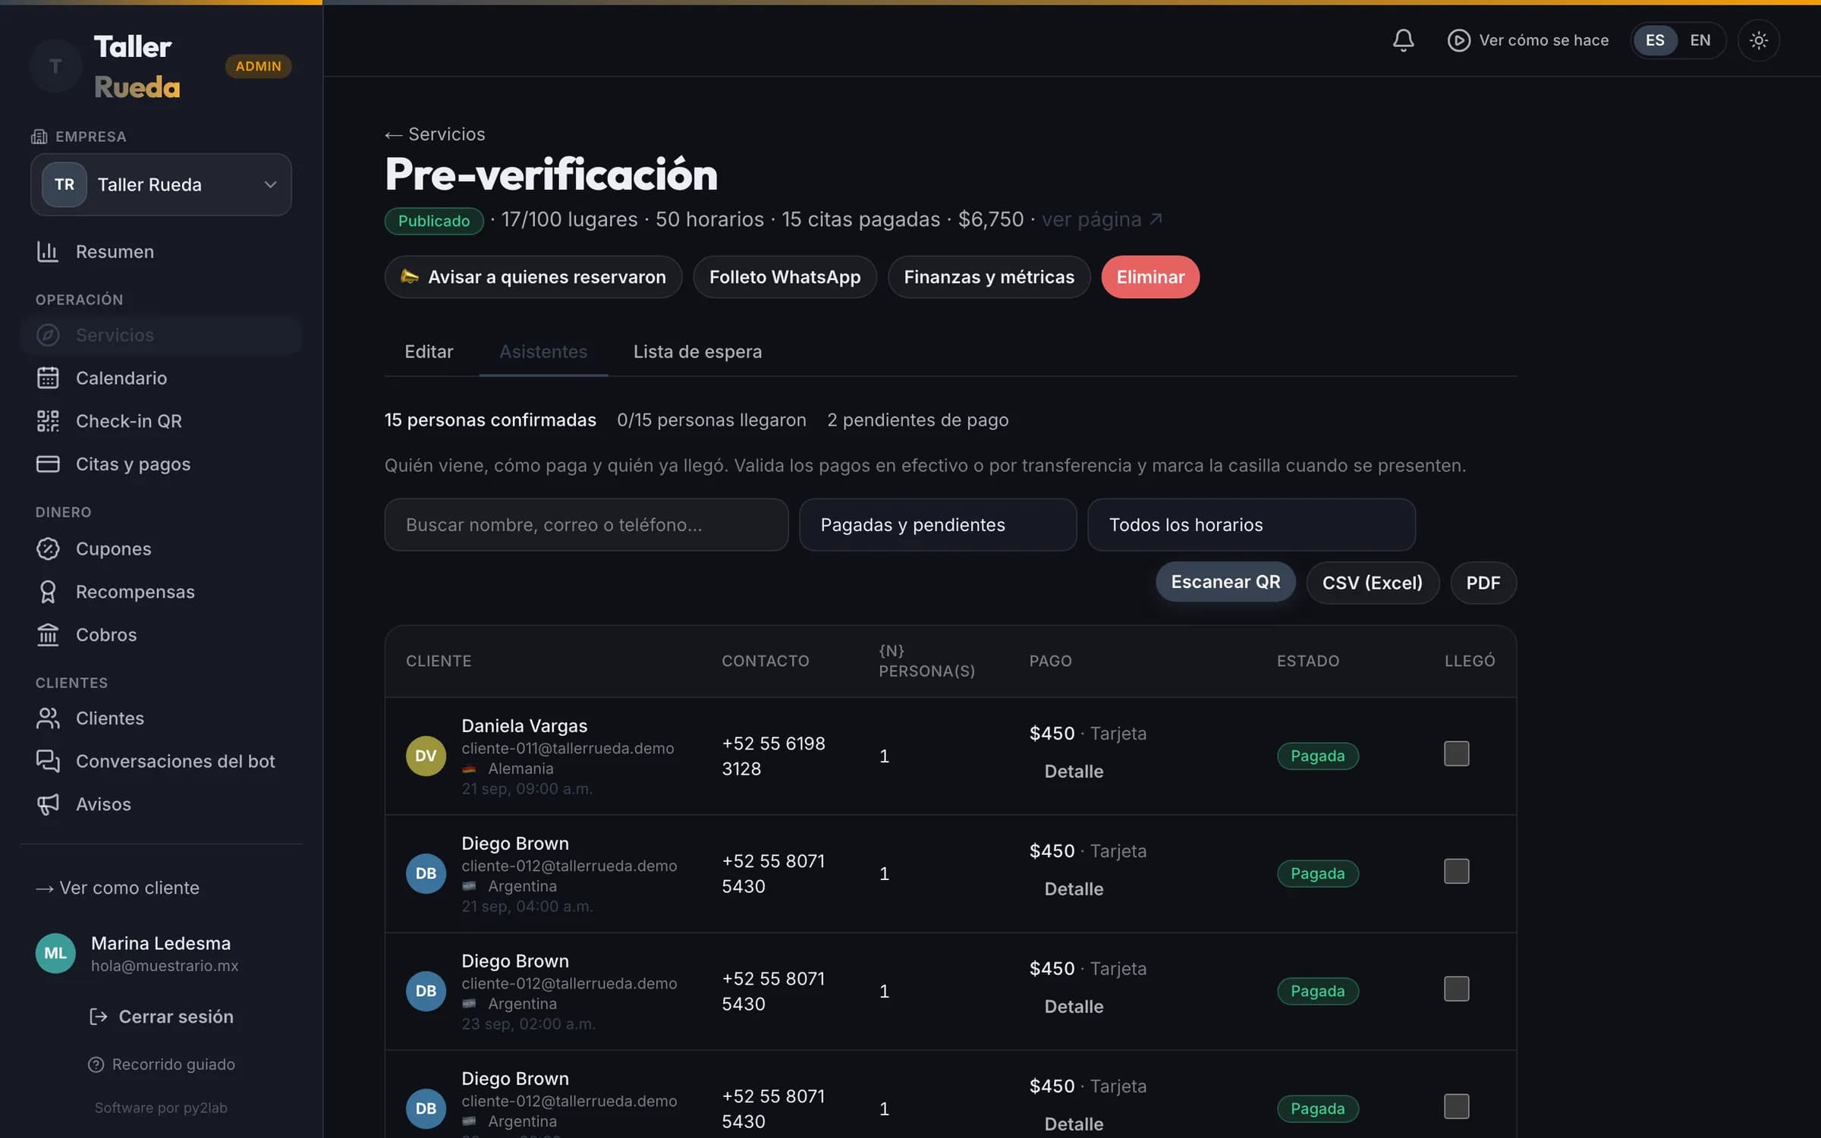Open Folleto WhatsApp
The image size is (1821, 1138).
point(785,277)
